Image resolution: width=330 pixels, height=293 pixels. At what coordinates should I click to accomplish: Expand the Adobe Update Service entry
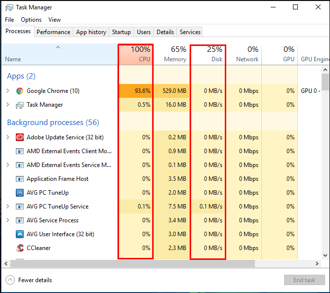8,137
